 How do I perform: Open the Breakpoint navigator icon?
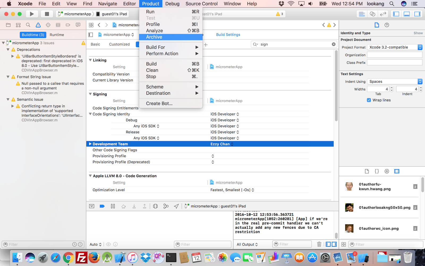coord(68,25)
